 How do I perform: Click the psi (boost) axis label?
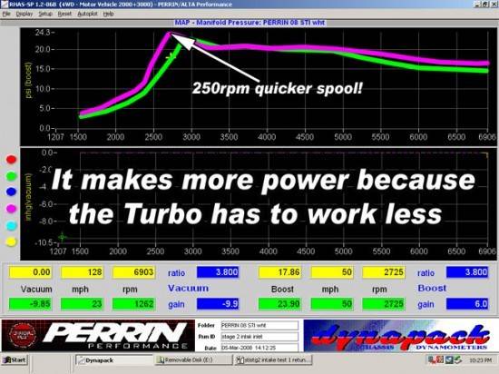point(28,80)
